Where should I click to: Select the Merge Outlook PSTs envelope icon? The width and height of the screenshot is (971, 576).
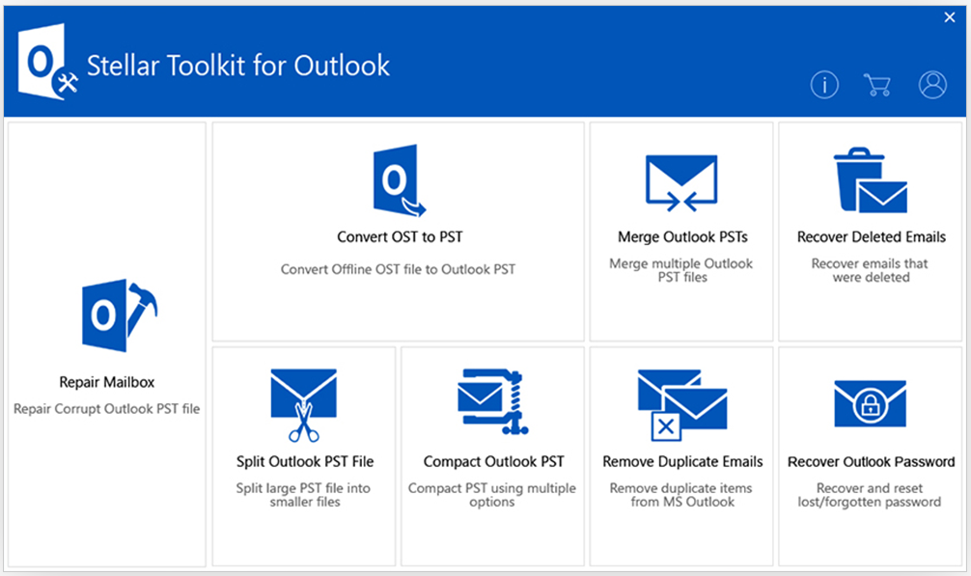tap(681, 182)
